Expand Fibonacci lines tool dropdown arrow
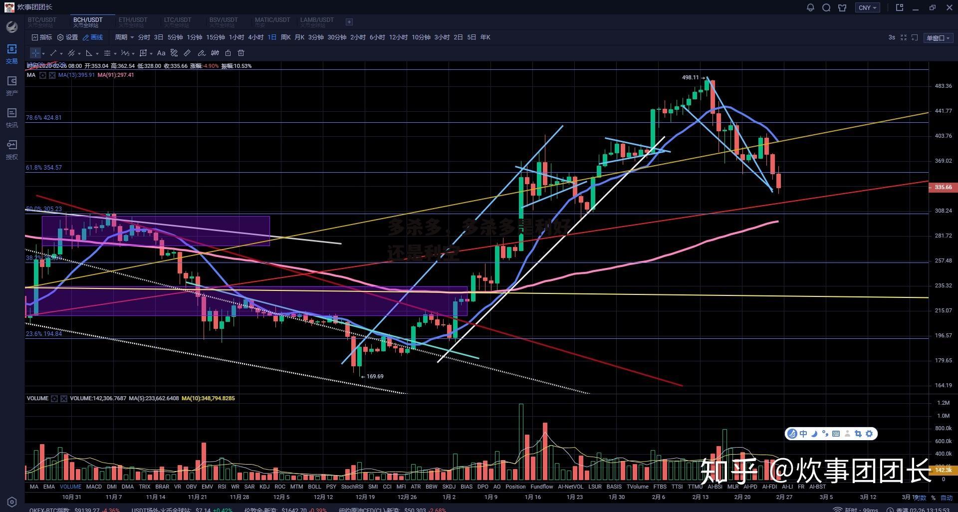This screenshot has width=958, height=512. pos(115,53)
